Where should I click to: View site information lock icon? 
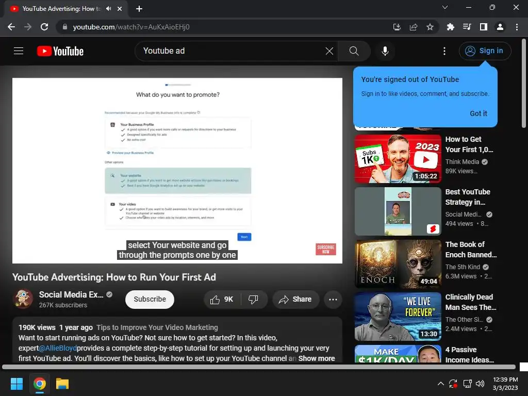(x=65, y=27)
